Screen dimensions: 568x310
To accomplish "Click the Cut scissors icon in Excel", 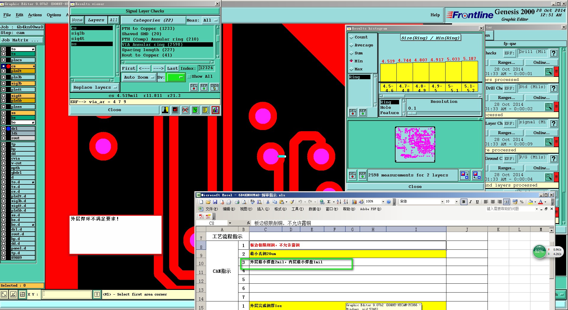I will click(268, 202).
